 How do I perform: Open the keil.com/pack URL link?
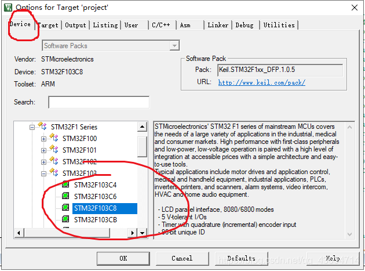click(x=262, y=82)
